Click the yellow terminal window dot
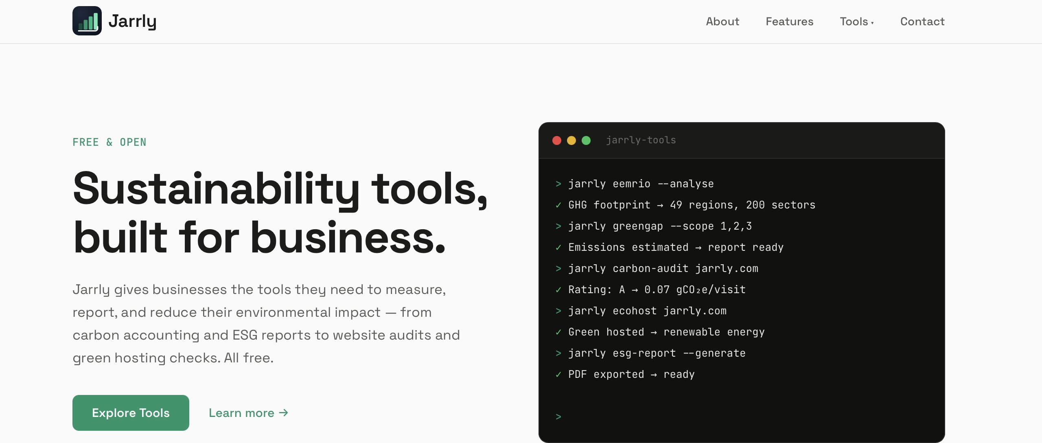 pos(571,140)
